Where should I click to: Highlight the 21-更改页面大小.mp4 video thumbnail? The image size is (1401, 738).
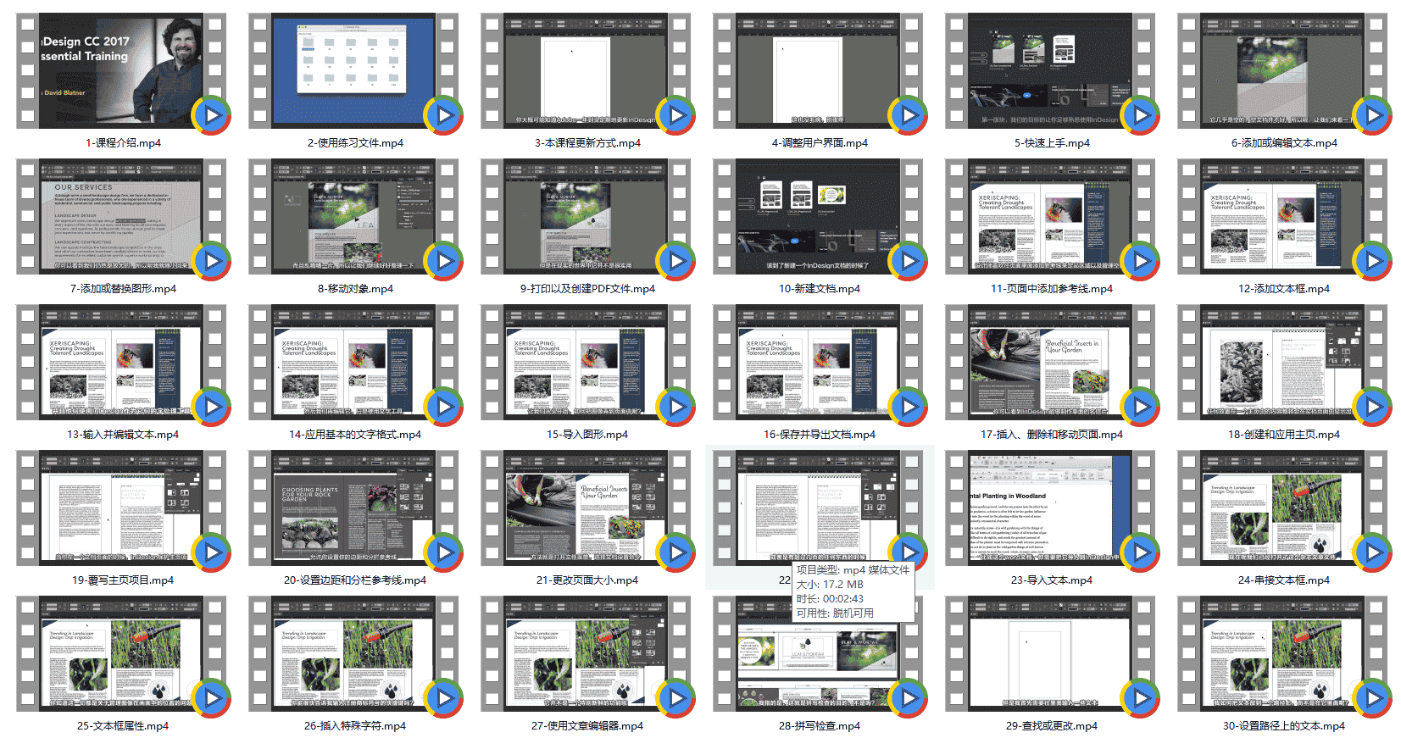click(586, 508)
